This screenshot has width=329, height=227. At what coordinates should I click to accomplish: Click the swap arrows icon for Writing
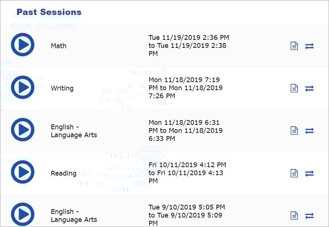pos(310,88)
